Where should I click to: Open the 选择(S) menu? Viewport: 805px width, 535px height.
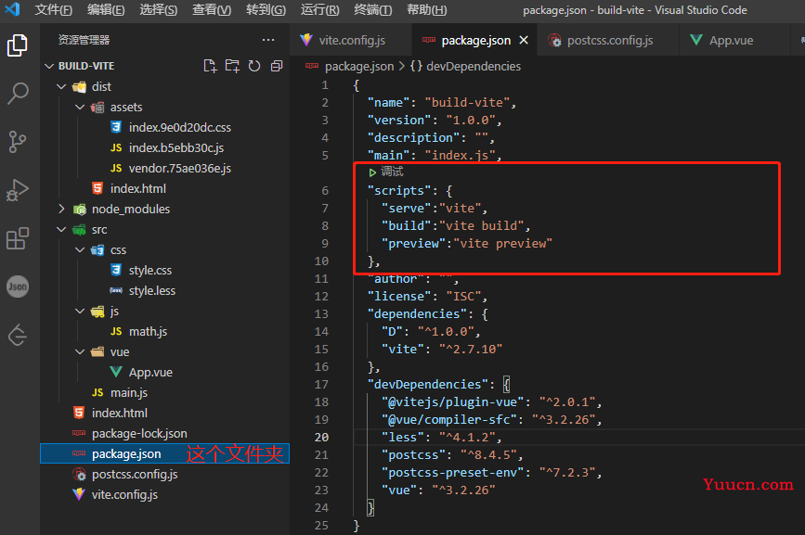click(x=159, y=10)
